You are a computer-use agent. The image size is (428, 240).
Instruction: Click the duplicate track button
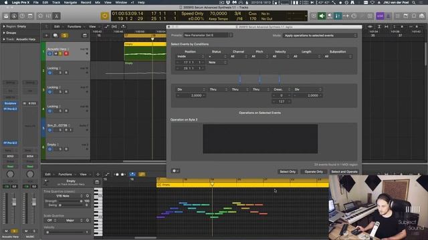tap(56, 35)
